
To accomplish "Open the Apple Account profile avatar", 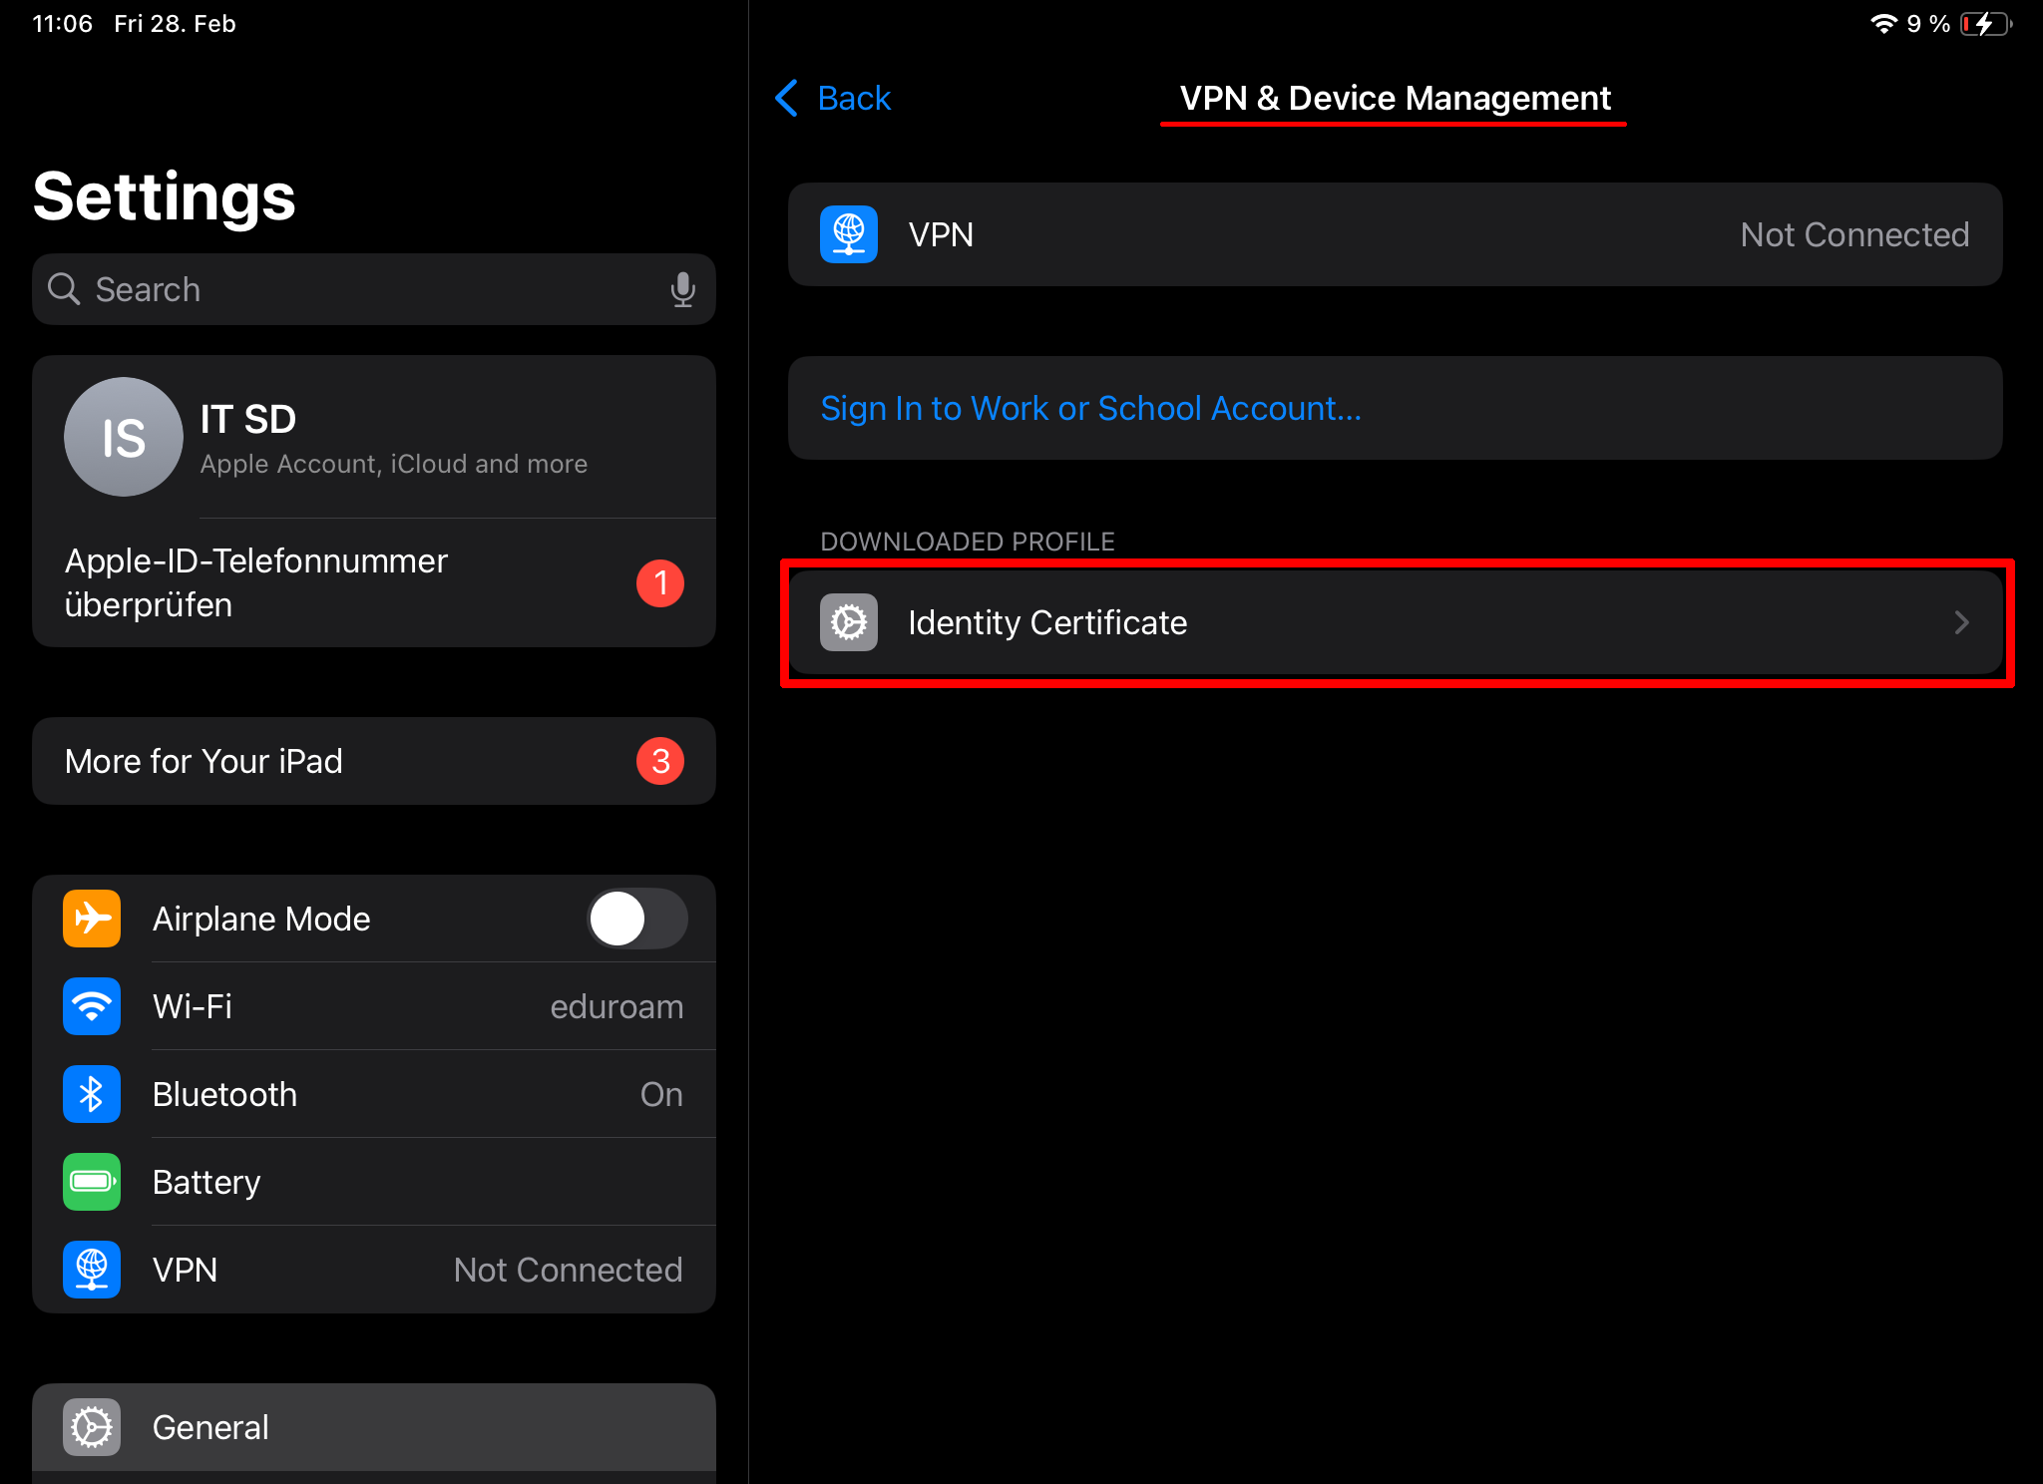I will pyautogui.click(x=123, y=436).
